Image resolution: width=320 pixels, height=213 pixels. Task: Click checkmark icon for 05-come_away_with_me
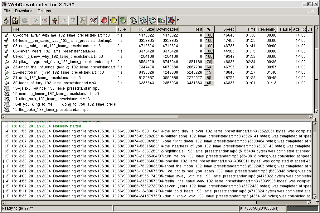point(7,35)
